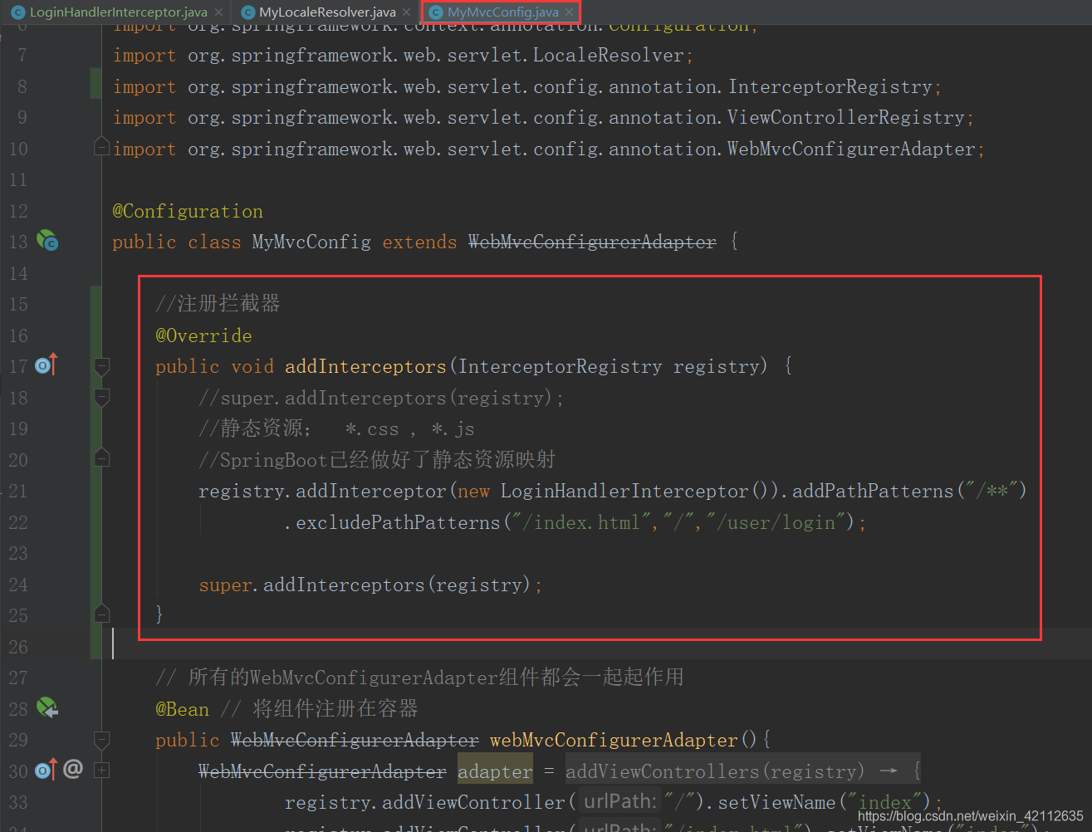This screenshot has width=1092, height=832.
Task: Click ViewControllerRegistry import on line 9
Action: (x=846, y=117)
